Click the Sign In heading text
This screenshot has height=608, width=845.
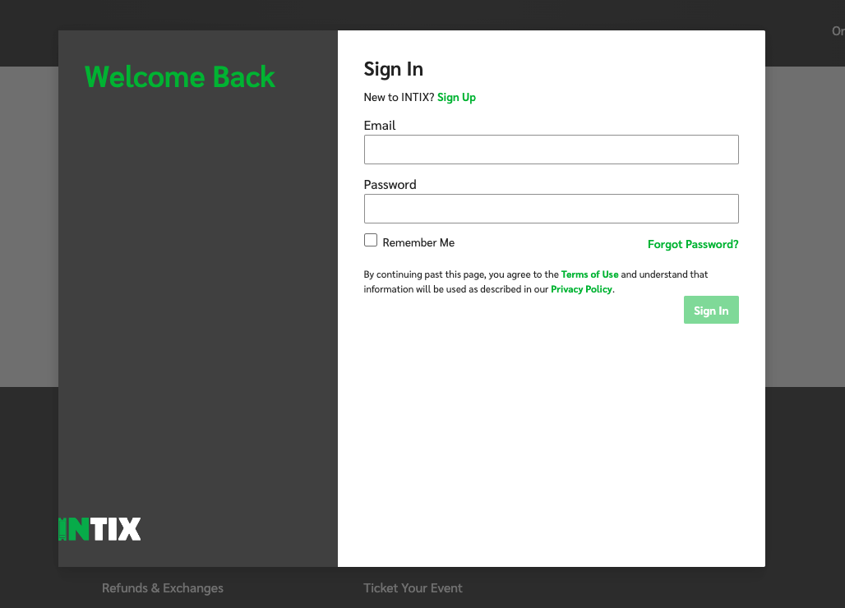point(394,70)
